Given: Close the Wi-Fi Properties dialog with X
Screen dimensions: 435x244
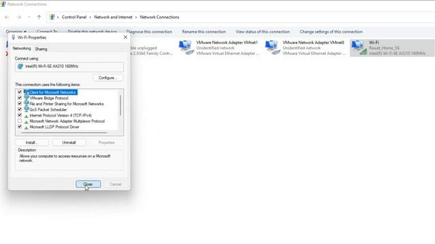Looking at the screenshot, I should (x=125, y=37).
